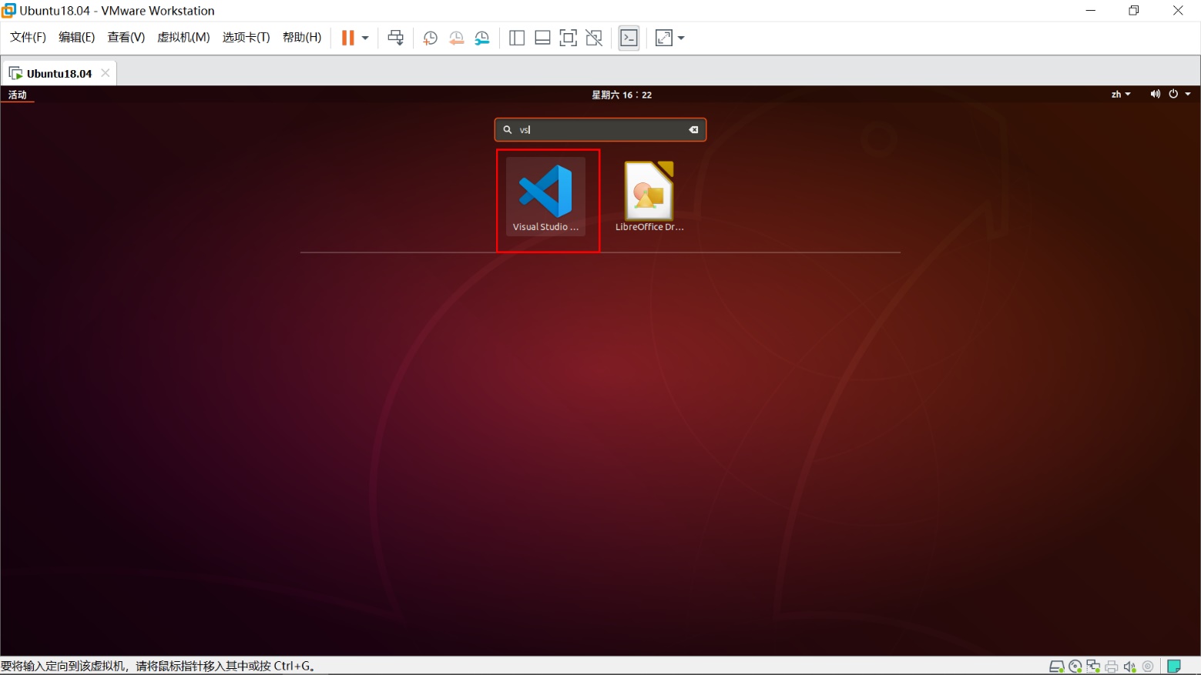
Task: Open LibreOffice Draw from search results
Action: click(649, 197)
